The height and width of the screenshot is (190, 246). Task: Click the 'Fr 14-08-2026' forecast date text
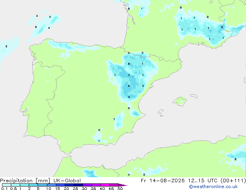pos(163,181)
